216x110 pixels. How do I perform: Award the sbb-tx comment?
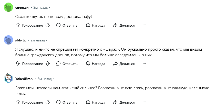[96, 64]
